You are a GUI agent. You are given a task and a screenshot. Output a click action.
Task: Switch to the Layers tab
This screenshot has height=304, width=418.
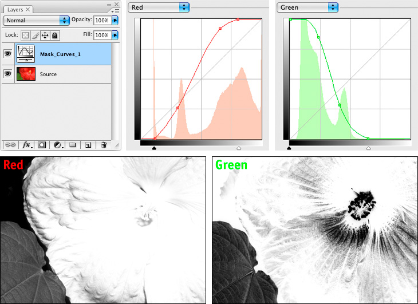point(15,10)
